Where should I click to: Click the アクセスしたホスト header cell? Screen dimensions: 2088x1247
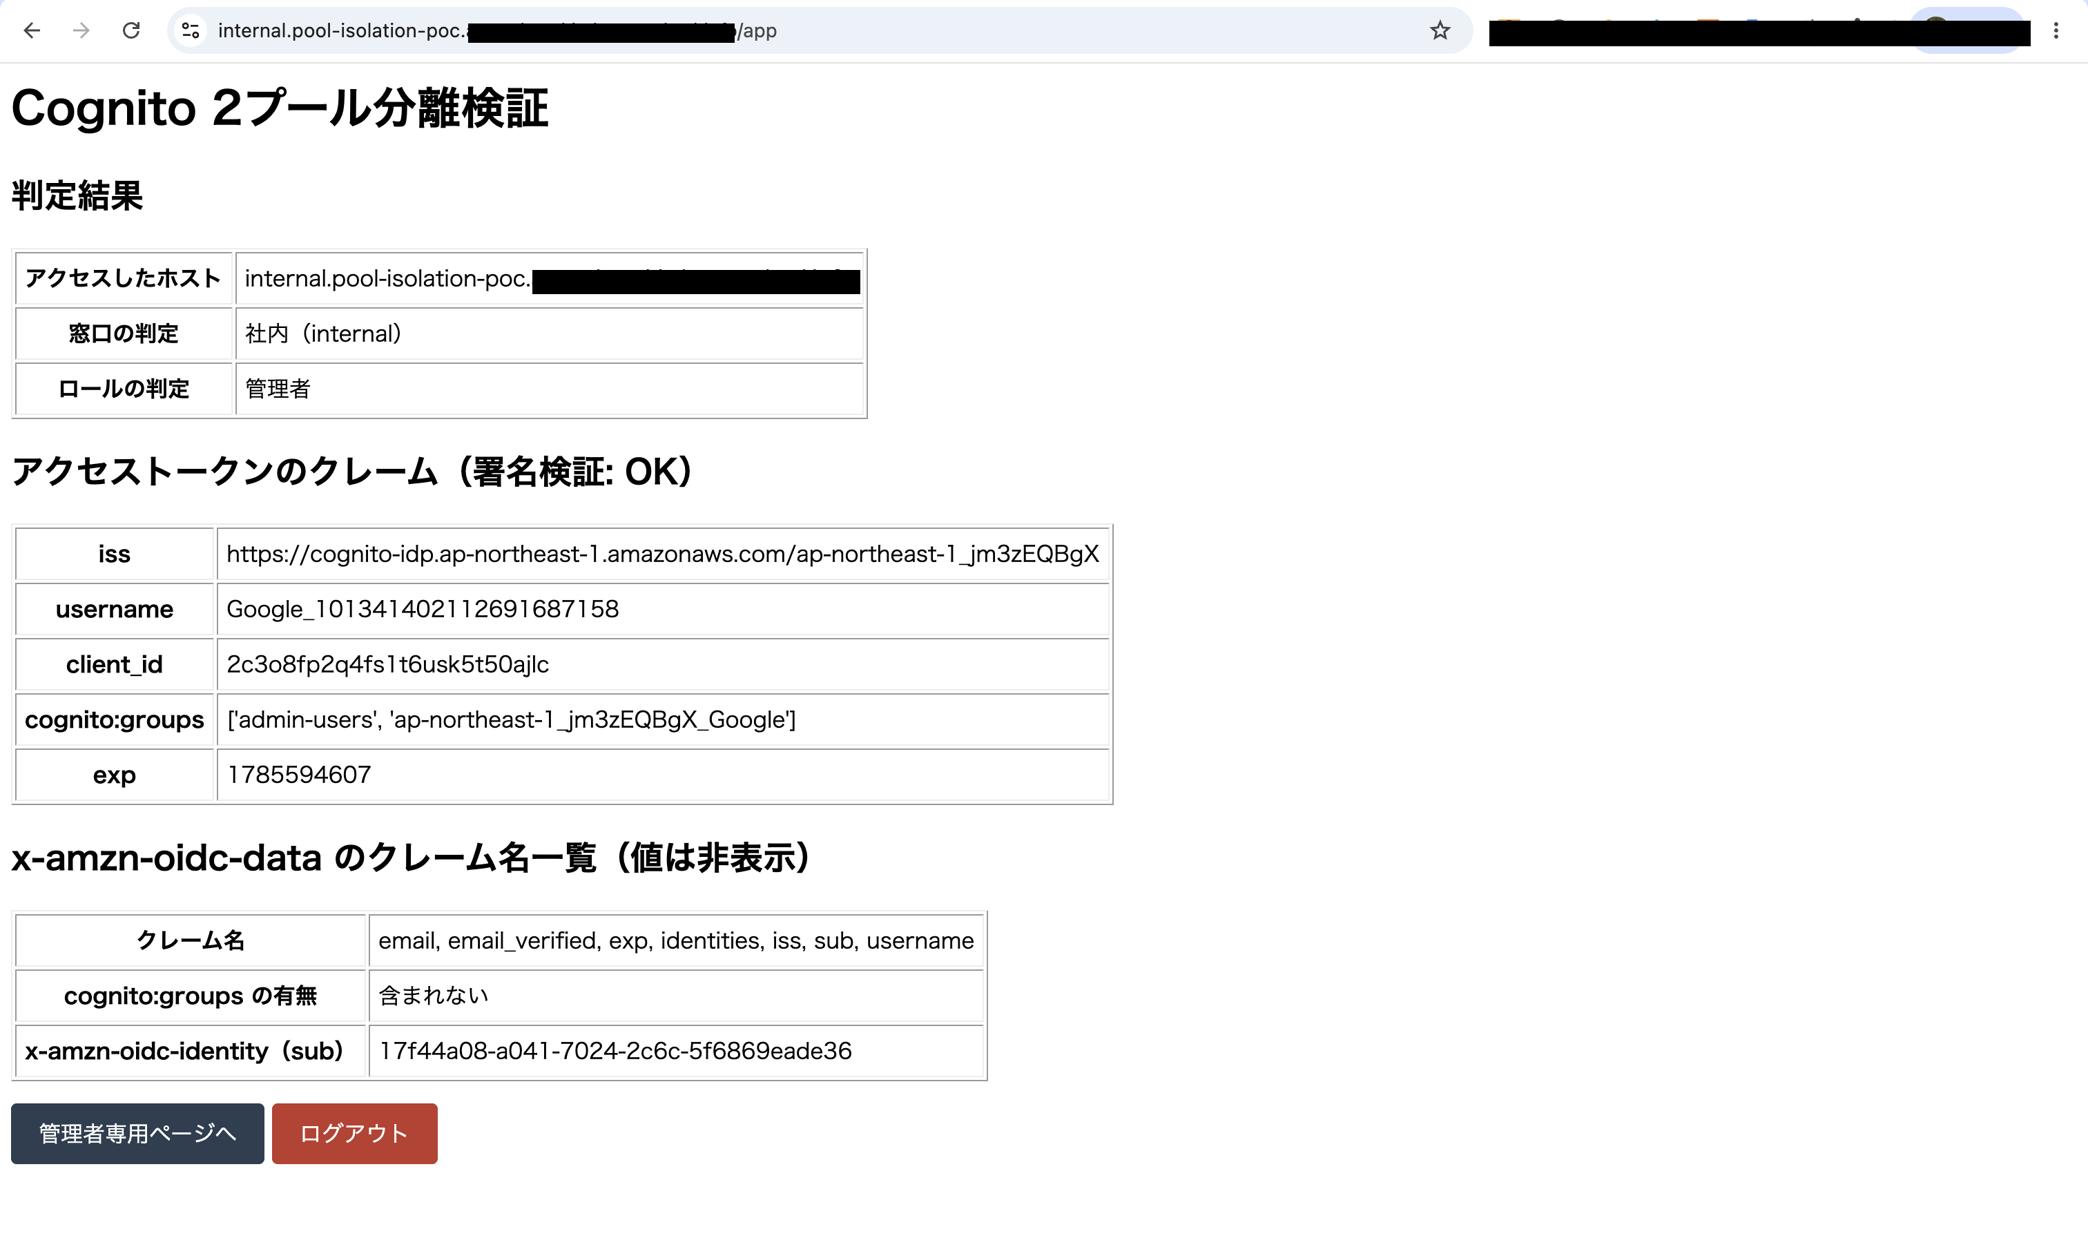tap(124, 279)
